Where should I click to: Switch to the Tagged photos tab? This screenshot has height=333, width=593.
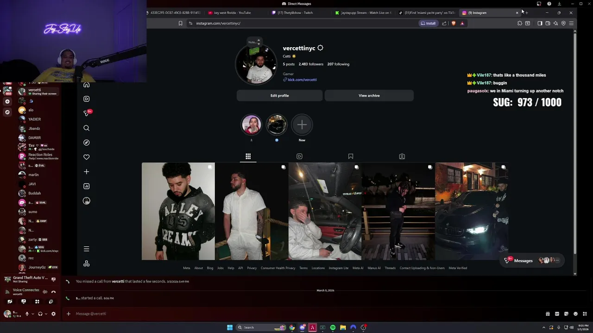(x=402, y=156)
